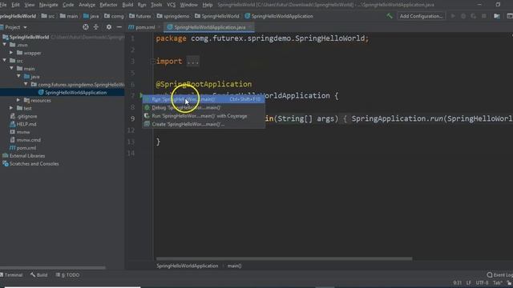
Task: Hide the Project panel with minus icon
Action: 119,27
